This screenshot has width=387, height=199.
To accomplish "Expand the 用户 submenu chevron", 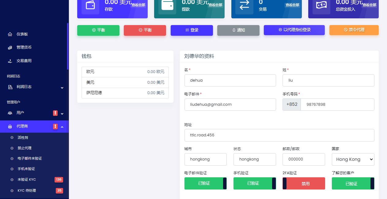I will click(62, 114).
